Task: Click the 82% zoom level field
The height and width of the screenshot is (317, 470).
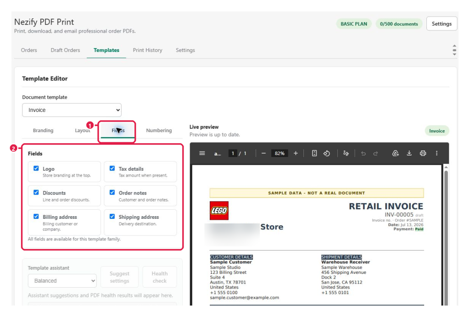Action: (280, 153)
